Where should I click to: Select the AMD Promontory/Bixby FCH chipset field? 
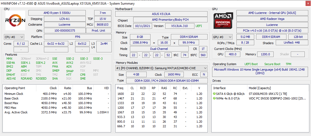[170, 20]
